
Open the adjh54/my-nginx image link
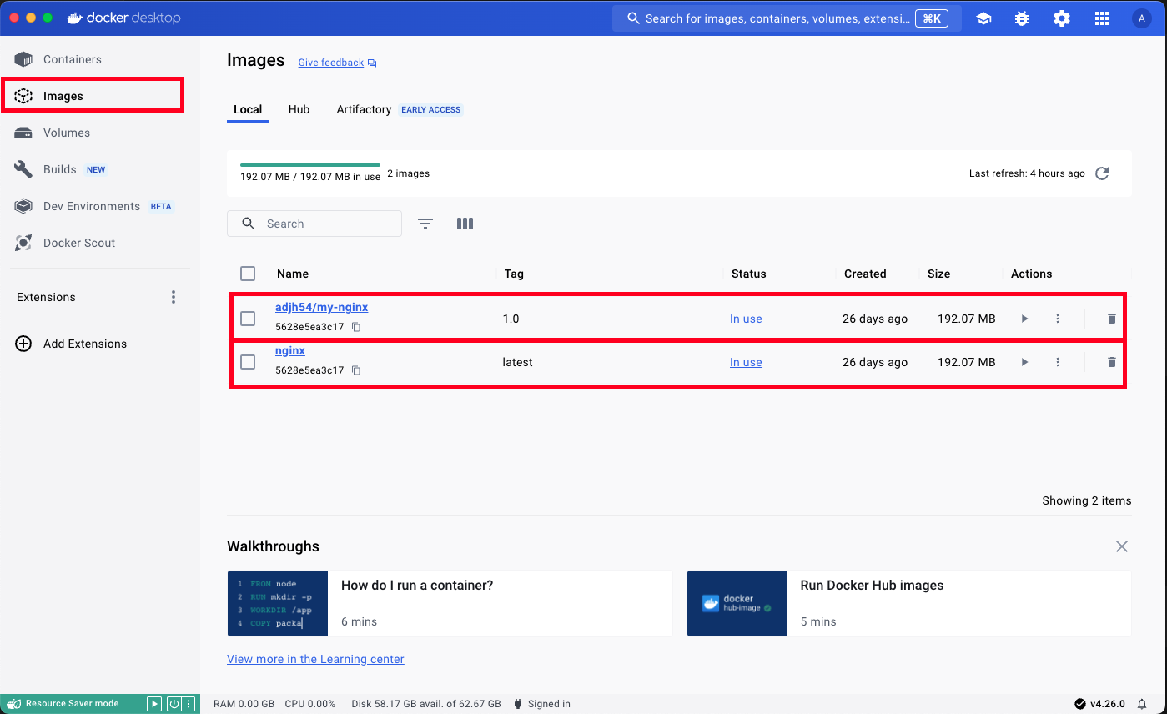321,307
